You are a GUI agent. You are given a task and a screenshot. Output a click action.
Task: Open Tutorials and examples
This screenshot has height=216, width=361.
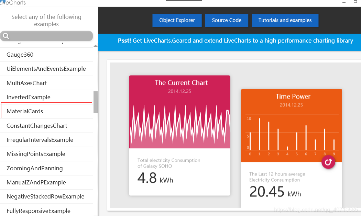pos(285,20)
